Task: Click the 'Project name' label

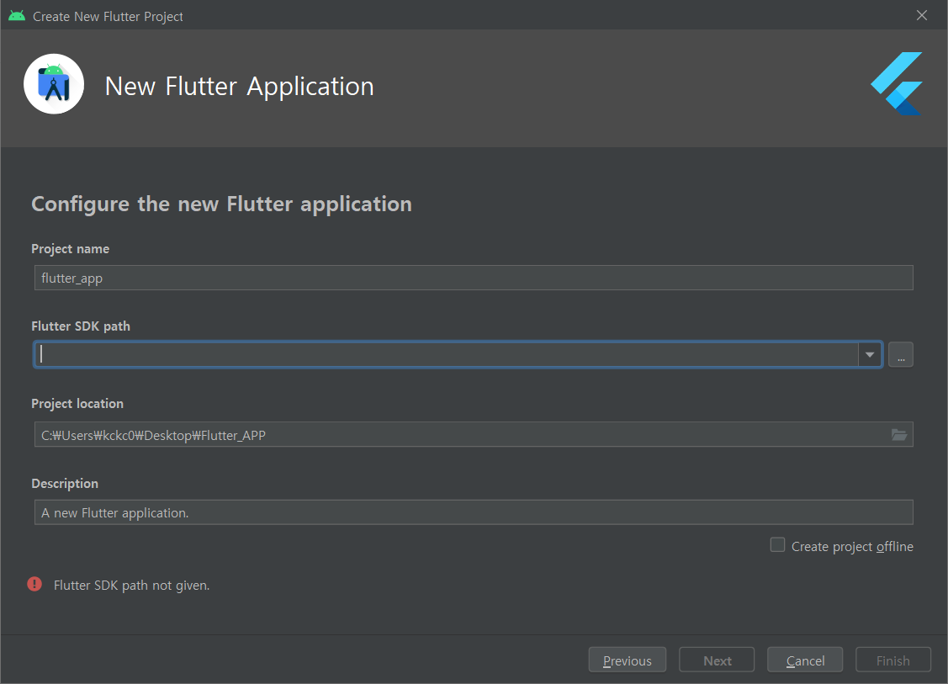Action: point(70,248)
